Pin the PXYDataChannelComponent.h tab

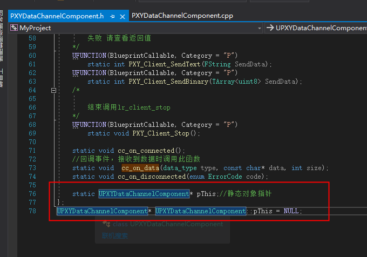112,16
